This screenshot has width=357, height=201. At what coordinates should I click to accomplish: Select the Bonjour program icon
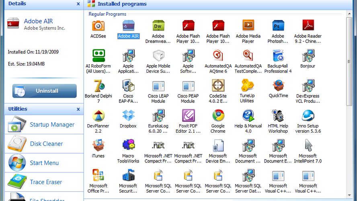point(308,55)
